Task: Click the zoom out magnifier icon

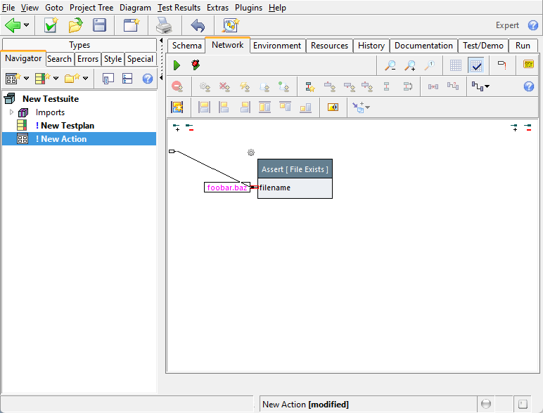Action: coord(390,65)
